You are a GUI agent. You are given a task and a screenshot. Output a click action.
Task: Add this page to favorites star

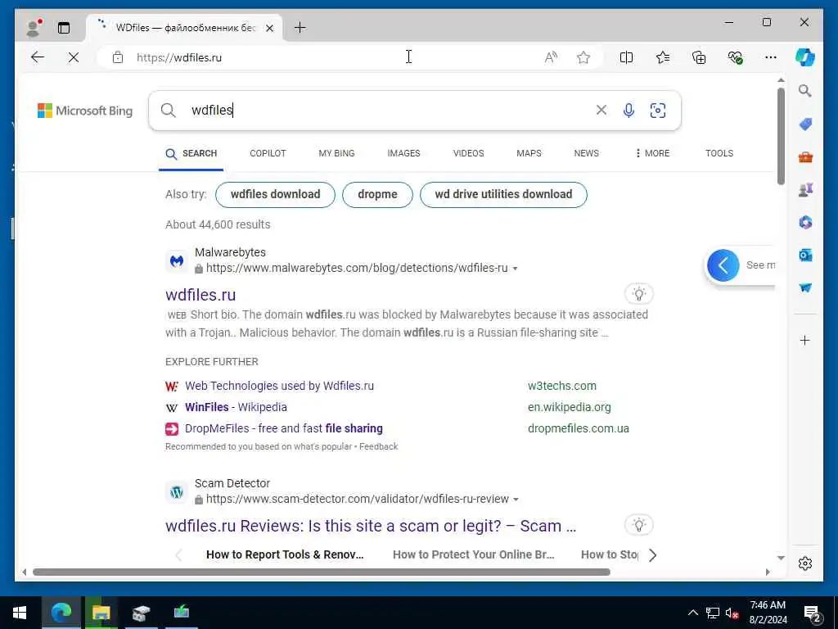[x=583, y=57]
